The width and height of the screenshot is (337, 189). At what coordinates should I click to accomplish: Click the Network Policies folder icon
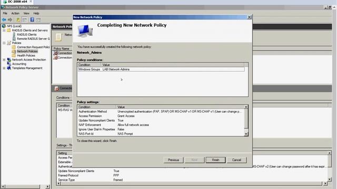coord(14,51)
